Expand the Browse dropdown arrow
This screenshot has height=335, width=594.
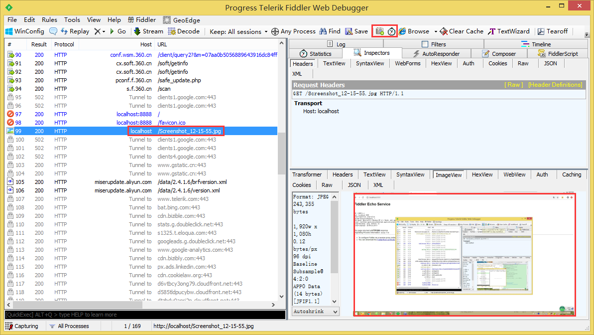tap(436, 31)
